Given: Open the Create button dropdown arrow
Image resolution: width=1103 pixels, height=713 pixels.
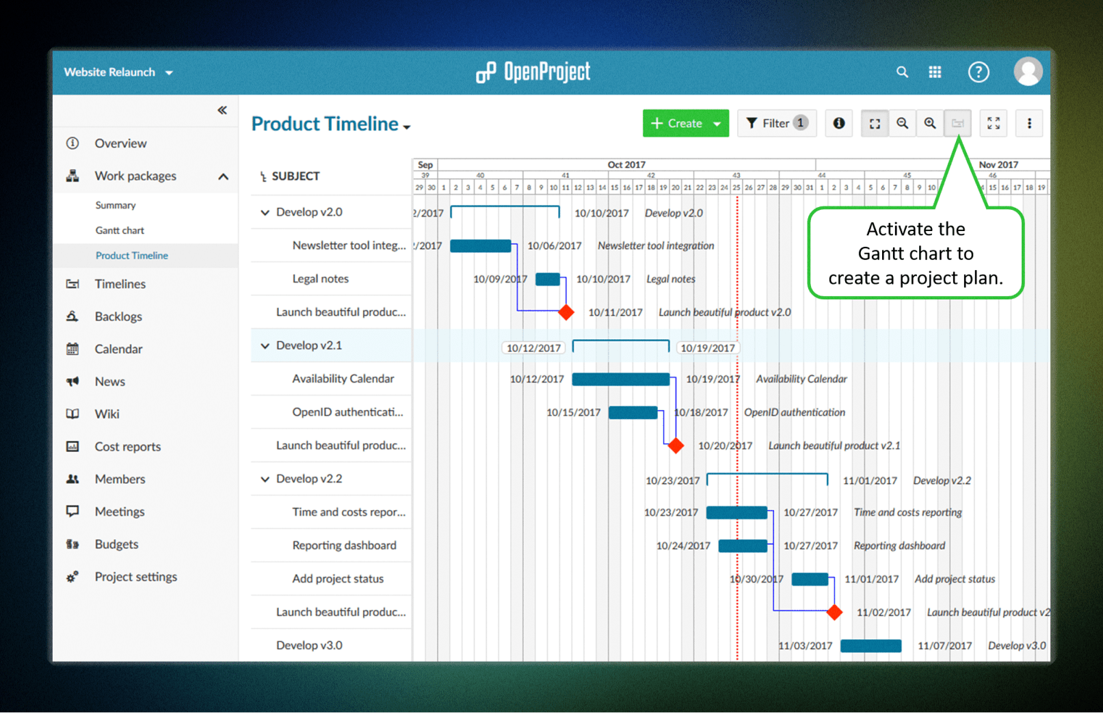Looking at the screenshot, I should coord(717,124).
